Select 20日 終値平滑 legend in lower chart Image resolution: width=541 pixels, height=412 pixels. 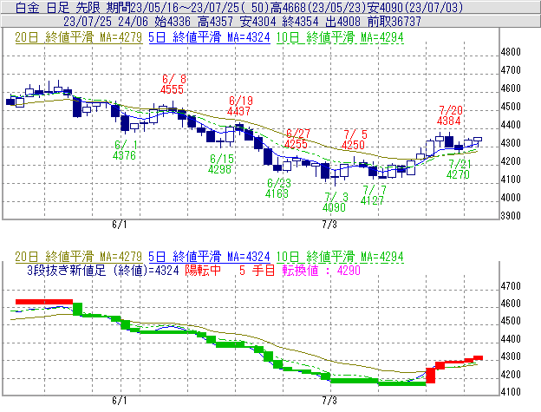(78, 257)
